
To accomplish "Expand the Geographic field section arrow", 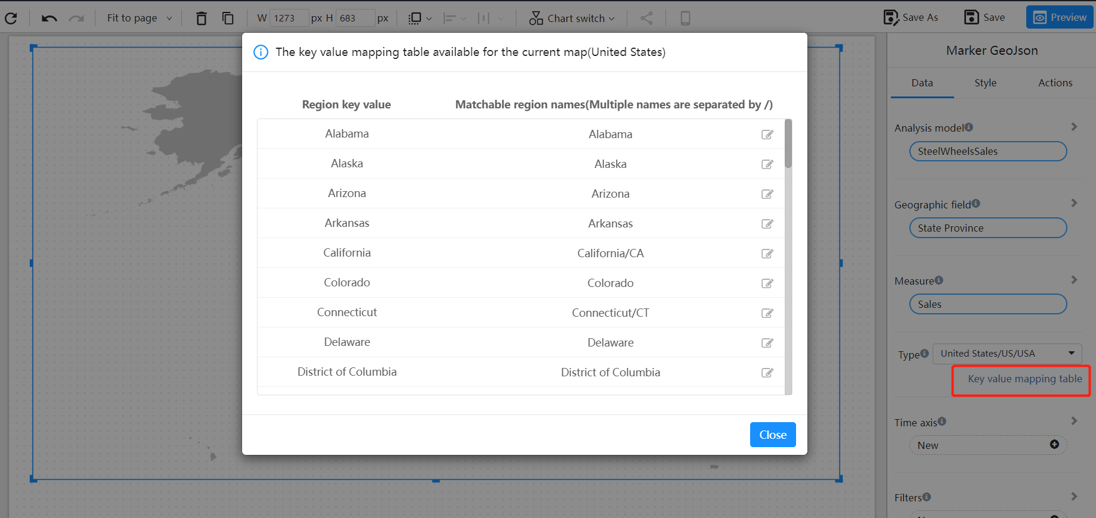I will pyautogui.click(x=1074, y=203).
